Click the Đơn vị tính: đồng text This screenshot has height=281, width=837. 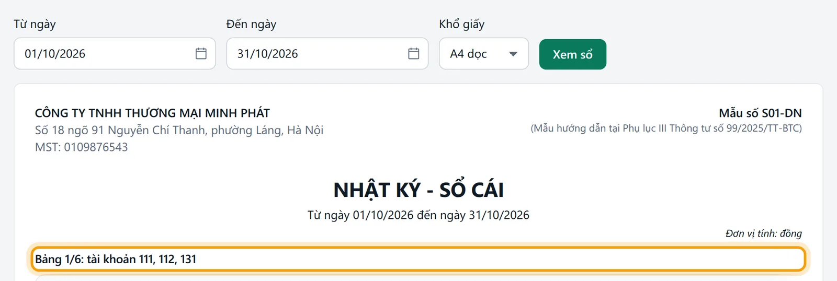click(x=763, y=233)
